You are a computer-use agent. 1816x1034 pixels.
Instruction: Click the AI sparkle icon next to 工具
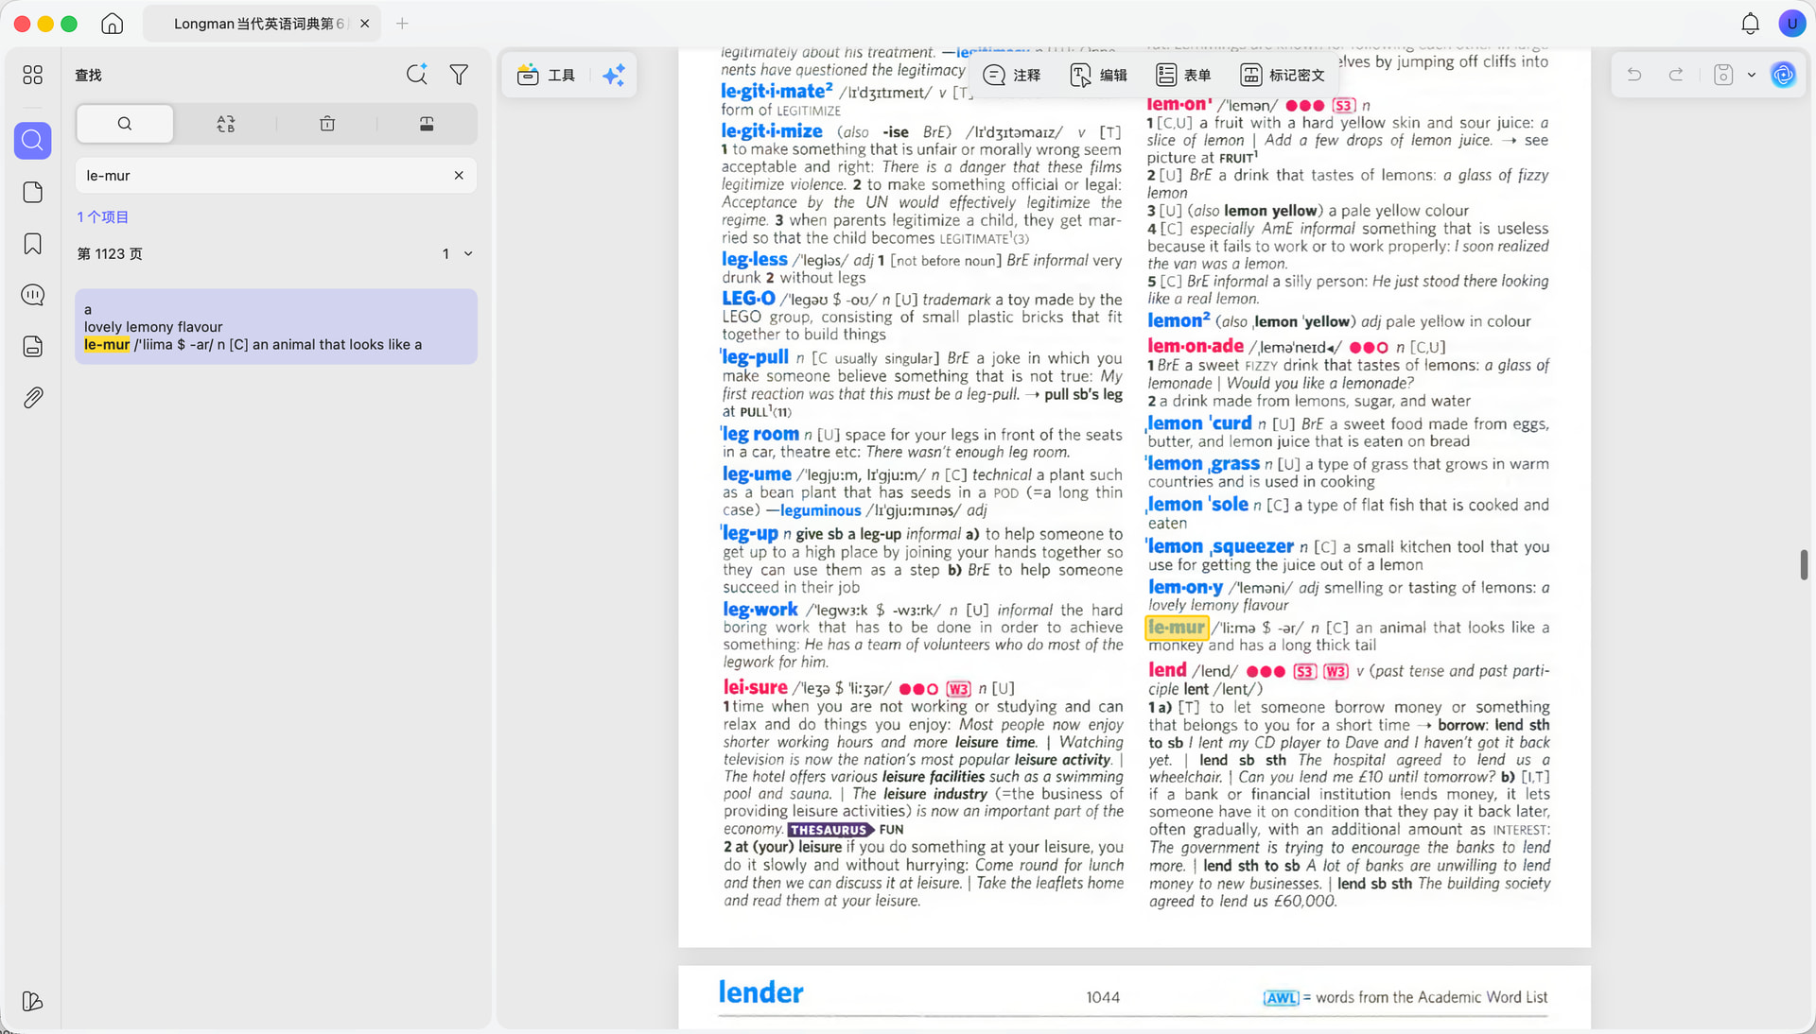614,75
